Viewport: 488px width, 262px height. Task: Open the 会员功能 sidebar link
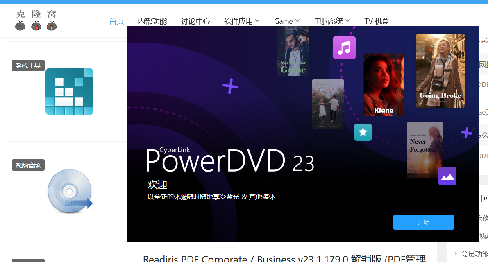pyautogui.click(x=474, y=254)
